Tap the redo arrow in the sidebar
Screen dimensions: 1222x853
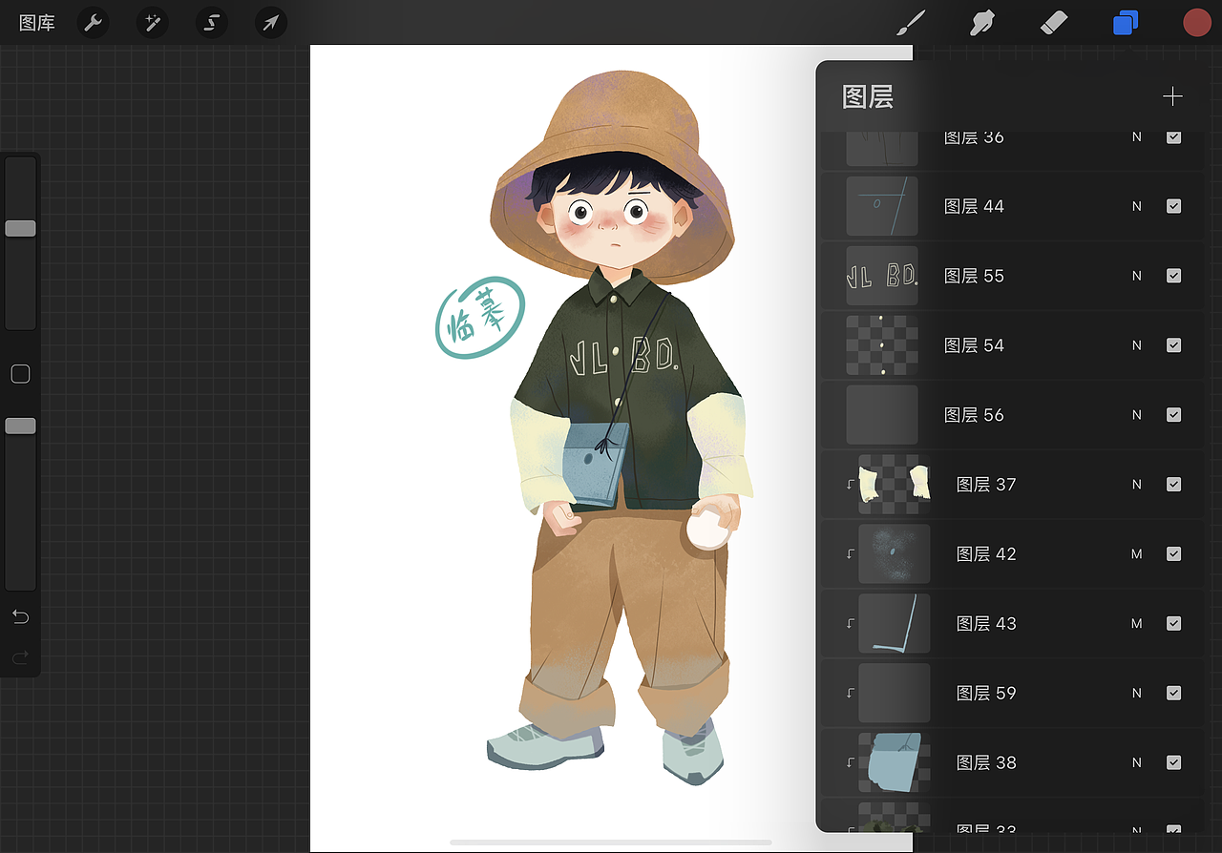pos(20,657)
